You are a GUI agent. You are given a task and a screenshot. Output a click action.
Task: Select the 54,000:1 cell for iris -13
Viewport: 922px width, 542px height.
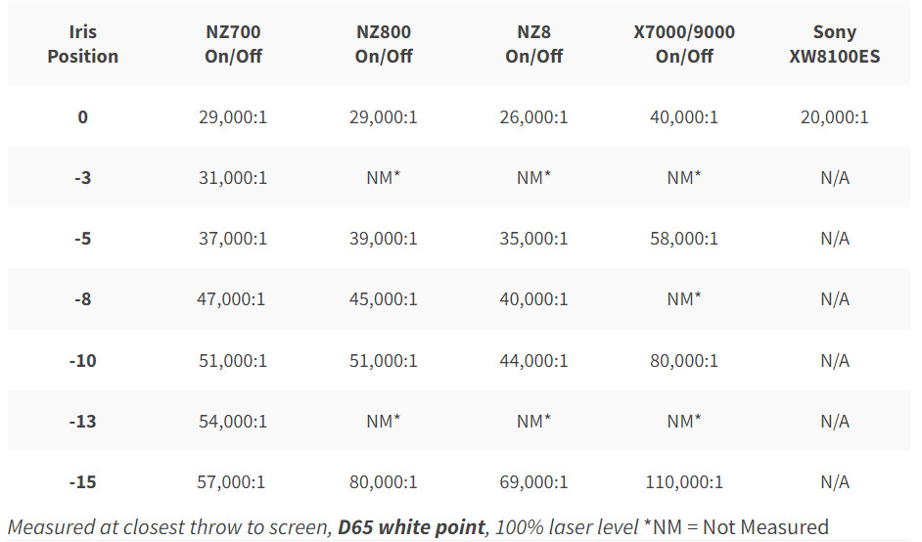[233, 422]
